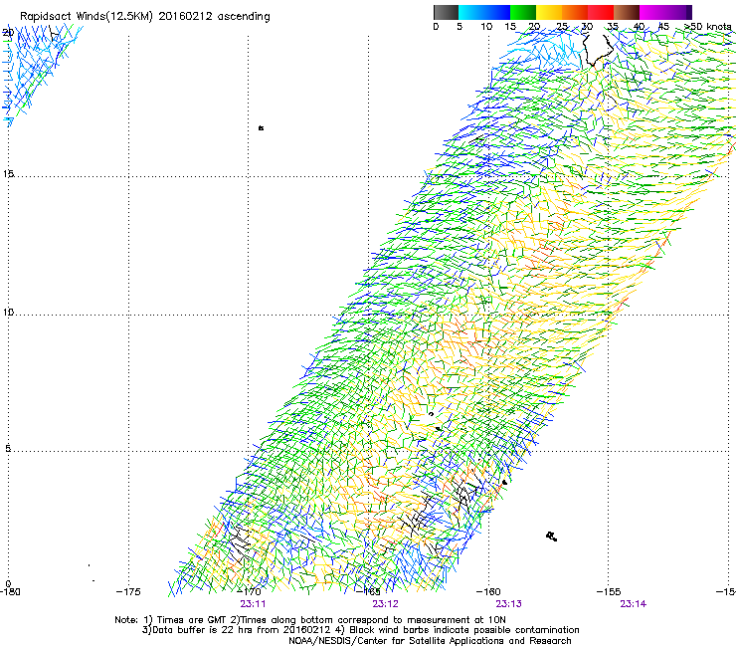
Task: Click the small black island marker near -170, 17N
Action: [261, 127]
